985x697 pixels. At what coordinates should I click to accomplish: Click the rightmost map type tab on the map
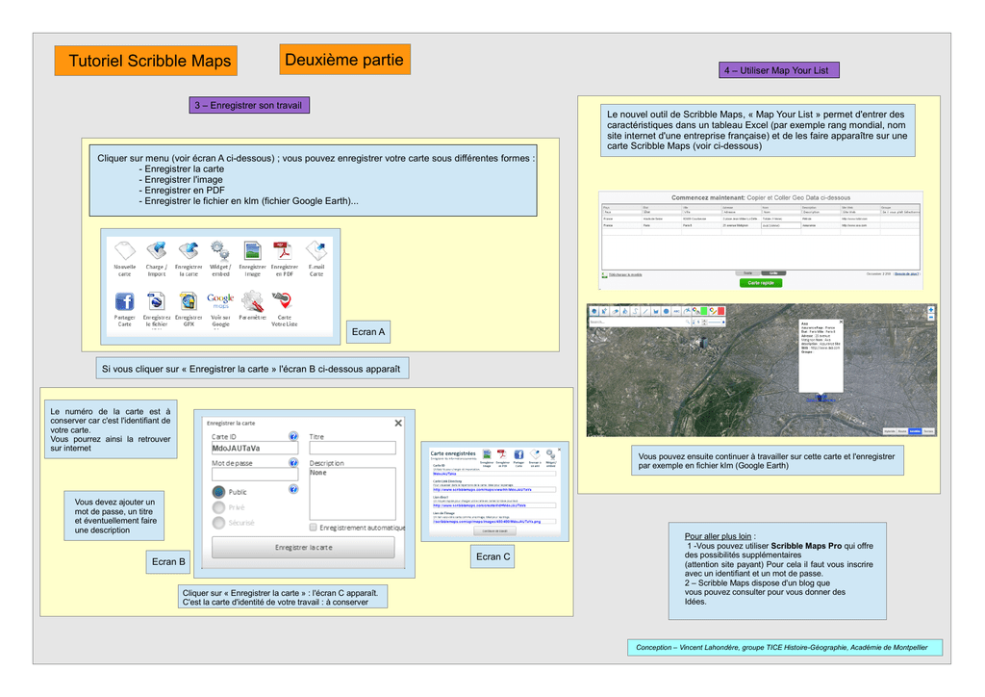point(928,431)
